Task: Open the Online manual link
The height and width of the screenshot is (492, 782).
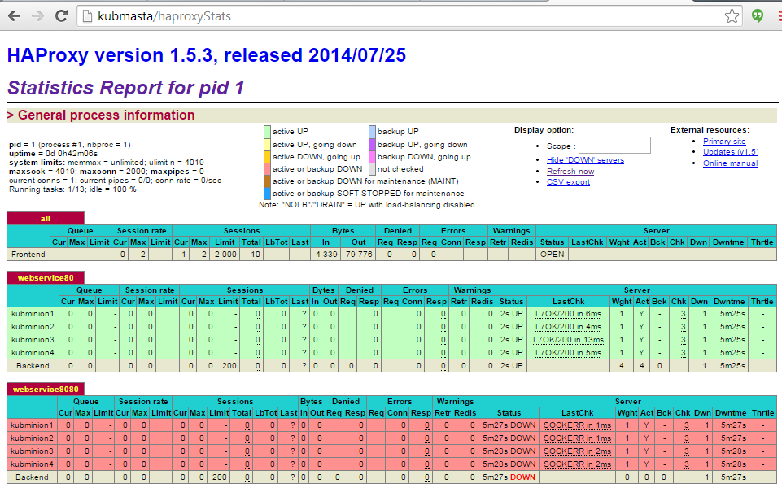Action: 730,163
